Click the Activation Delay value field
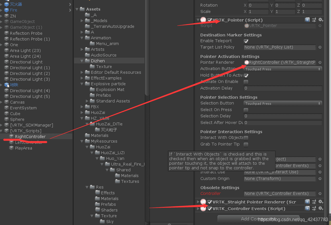The image size is (331, 225). 283,88
